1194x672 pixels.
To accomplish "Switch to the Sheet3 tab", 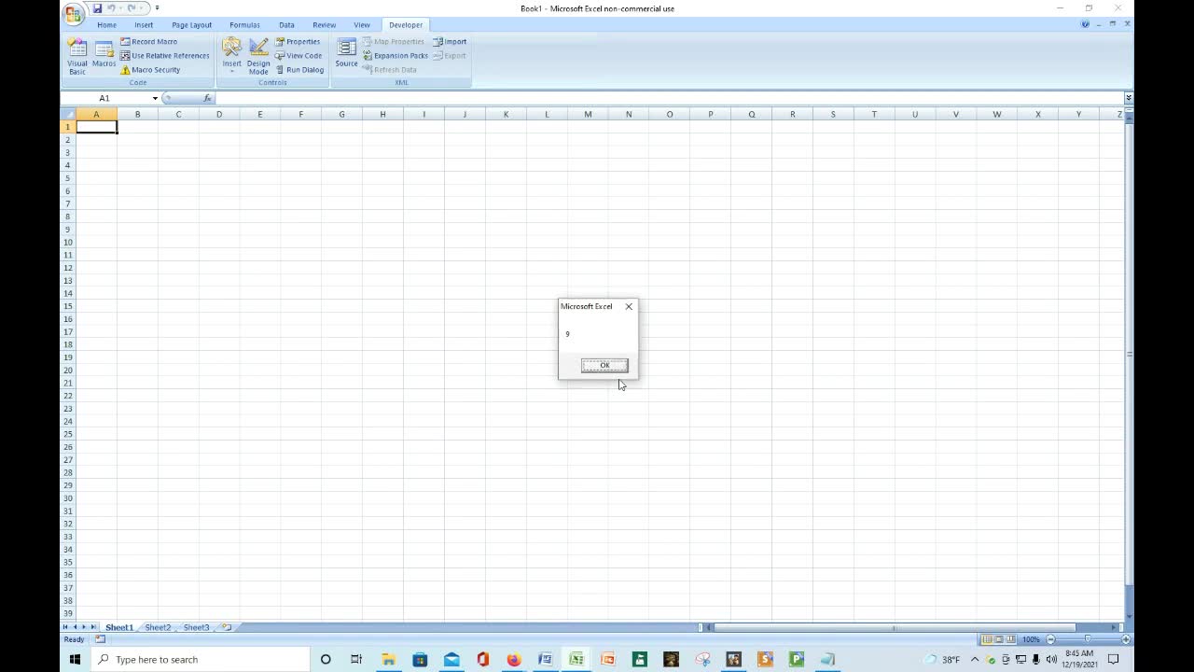I will coord(196,627).
